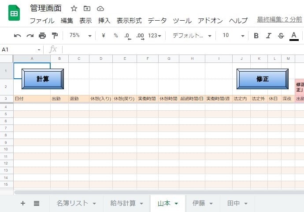Decrease decimal places

click(127, 36)
